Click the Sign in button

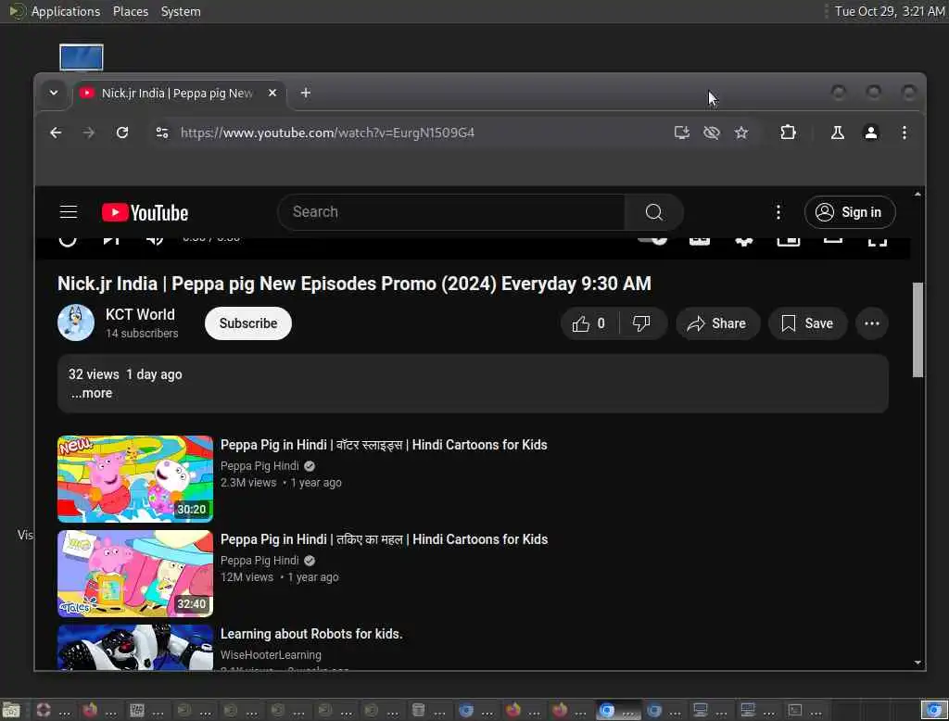point(850,212)
